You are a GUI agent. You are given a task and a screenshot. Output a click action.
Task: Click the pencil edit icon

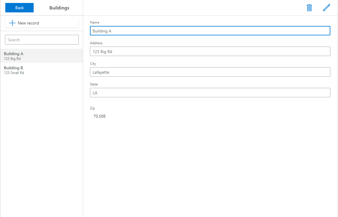(326, 8)
